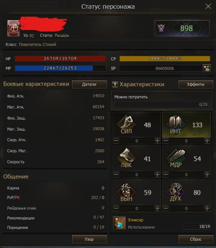Click the SP pouch icon button
Screen dimensions: 216x248
click(207, 68)
